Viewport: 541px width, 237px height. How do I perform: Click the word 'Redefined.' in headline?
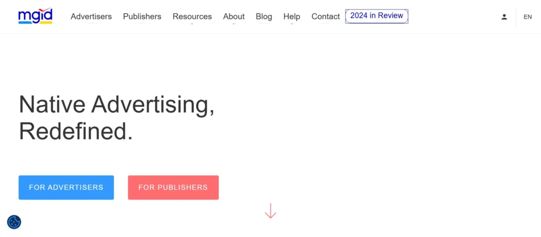click(x=76, y=131)
